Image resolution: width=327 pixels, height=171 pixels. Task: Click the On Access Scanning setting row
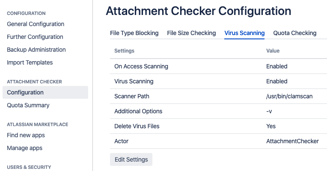pyautogui.click(x=141, y=66)
